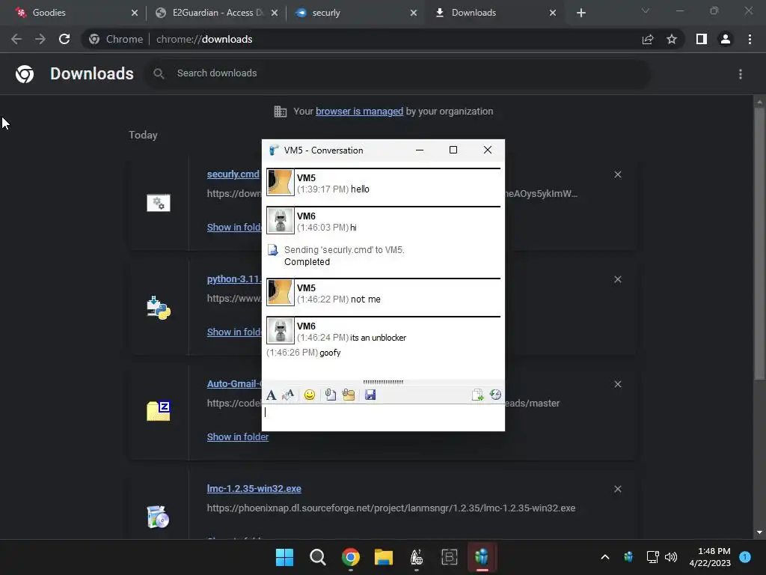Open the volume control in system tray
Viewport: 766px width, 575px height.
coord(671,557)
